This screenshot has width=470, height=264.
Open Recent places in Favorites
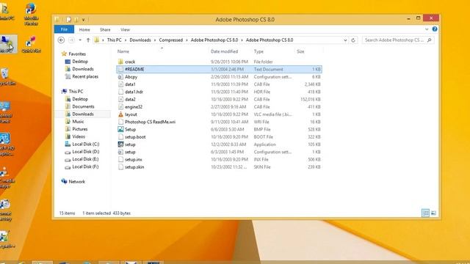[85, 76]
